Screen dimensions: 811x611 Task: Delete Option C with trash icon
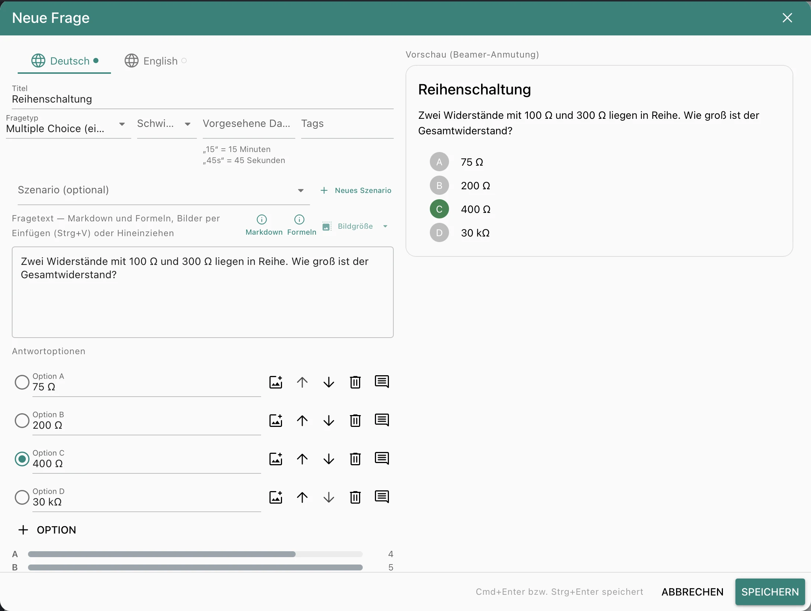[x=355, y=459]
